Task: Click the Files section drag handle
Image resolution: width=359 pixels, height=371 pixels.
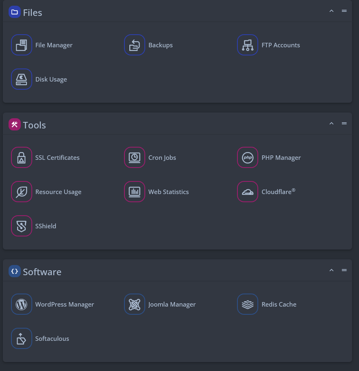Action: [344, 11]
